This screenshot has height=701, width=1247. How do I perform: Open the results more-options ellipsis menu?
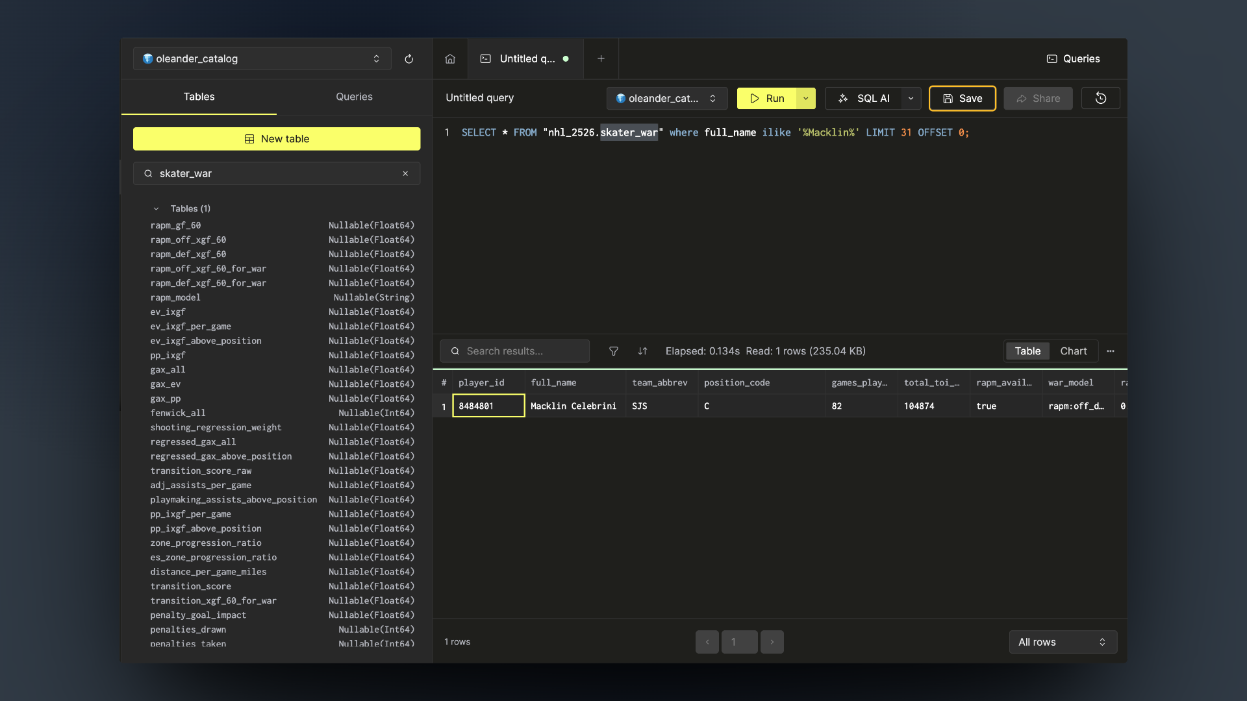1111,351
